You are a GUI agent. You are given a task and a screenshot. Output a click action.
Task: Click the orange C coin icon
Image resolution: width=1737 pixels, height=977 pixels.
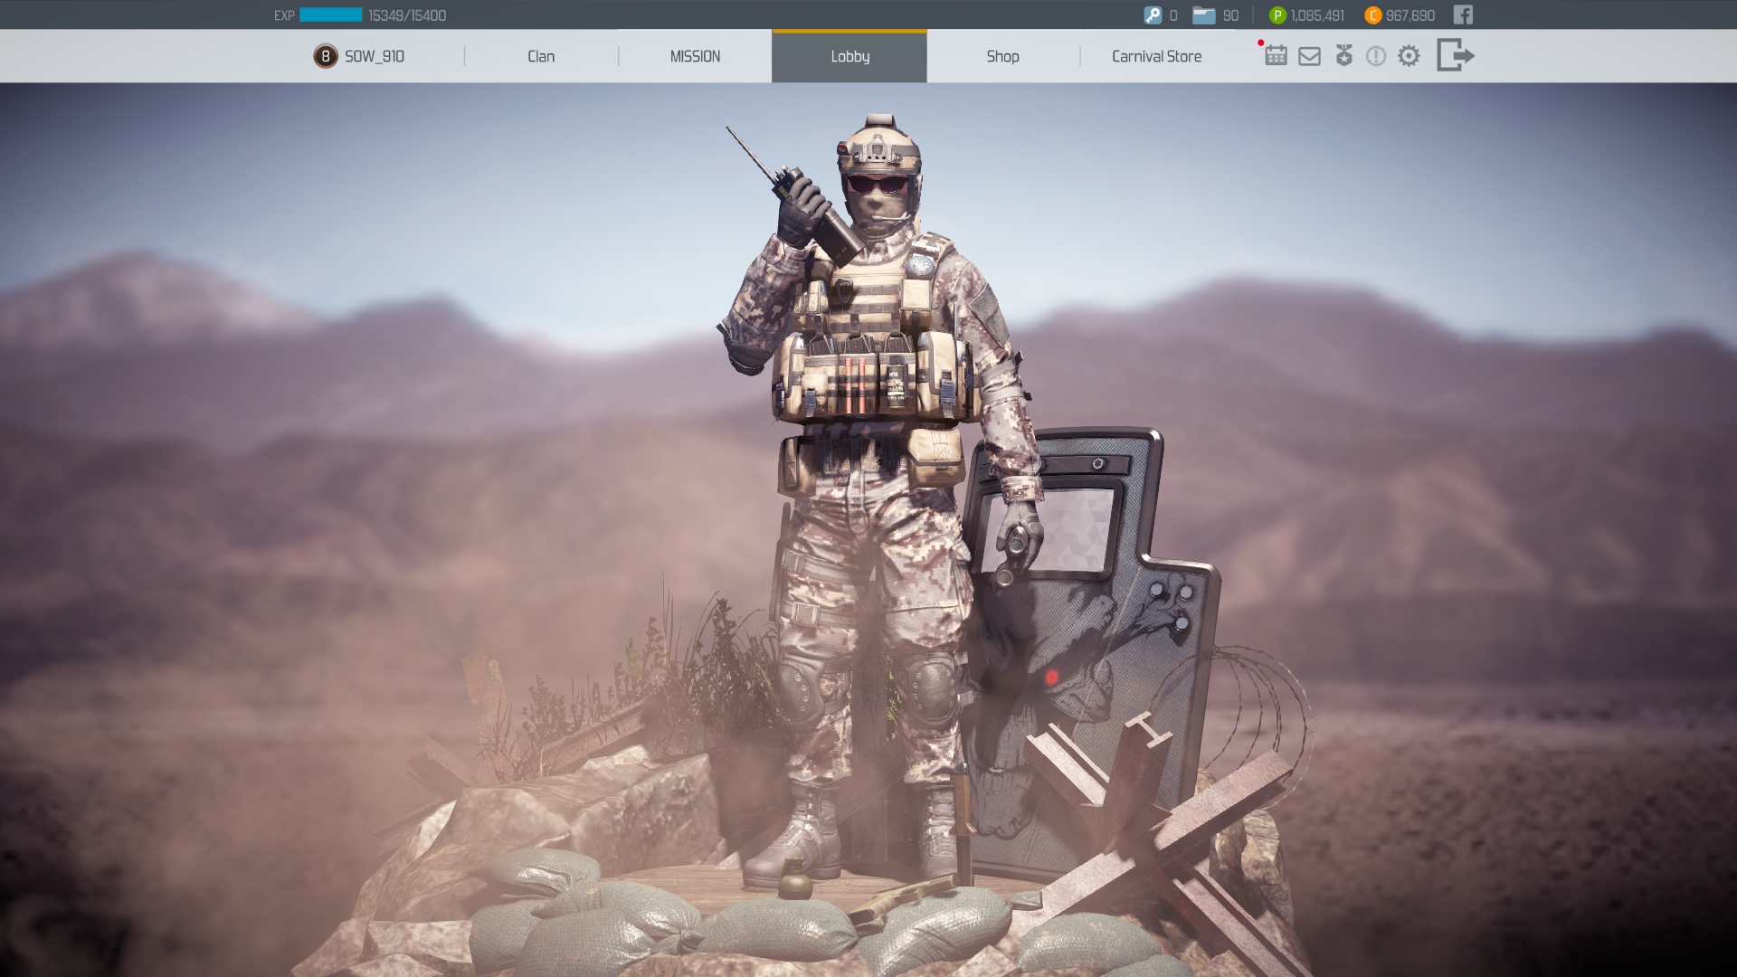coord(1372,15)
